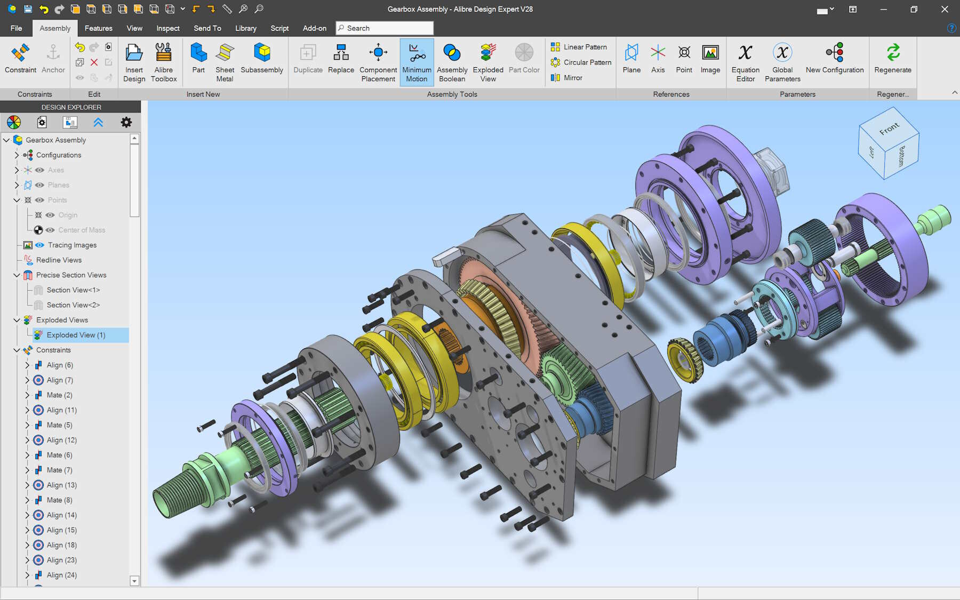960x600 pixels.
Task: Expand the Align (6) constraint
Action: click(x=27, y=365)
